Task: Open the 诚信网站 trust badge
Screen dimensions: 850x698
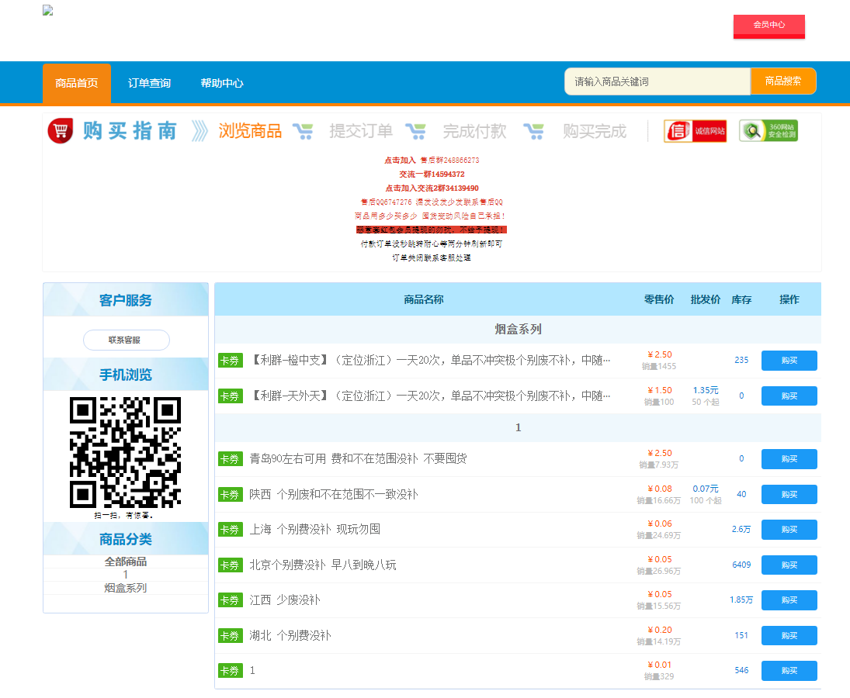Action: pos(695,131)
